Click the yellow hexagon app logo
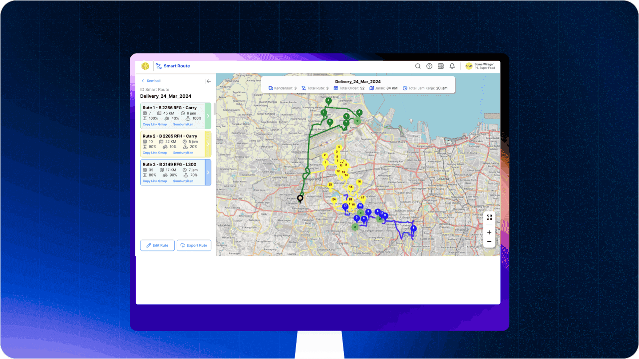 click(145, 66)
